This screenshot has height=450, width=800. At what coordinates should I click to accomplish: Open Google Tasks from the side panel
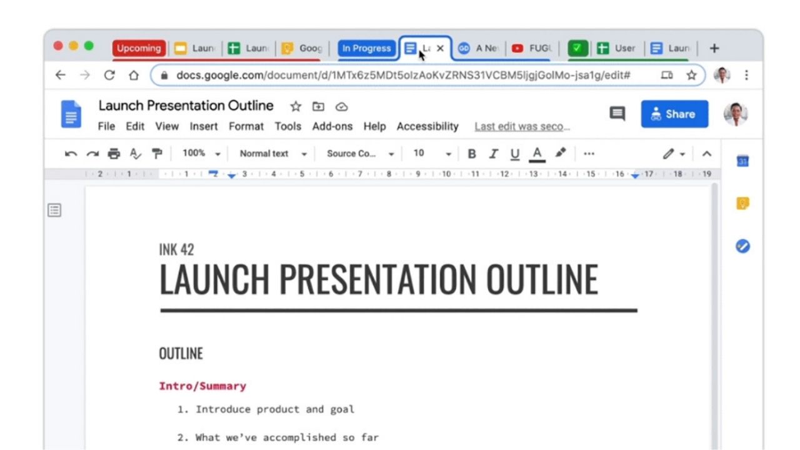point(742,246)
